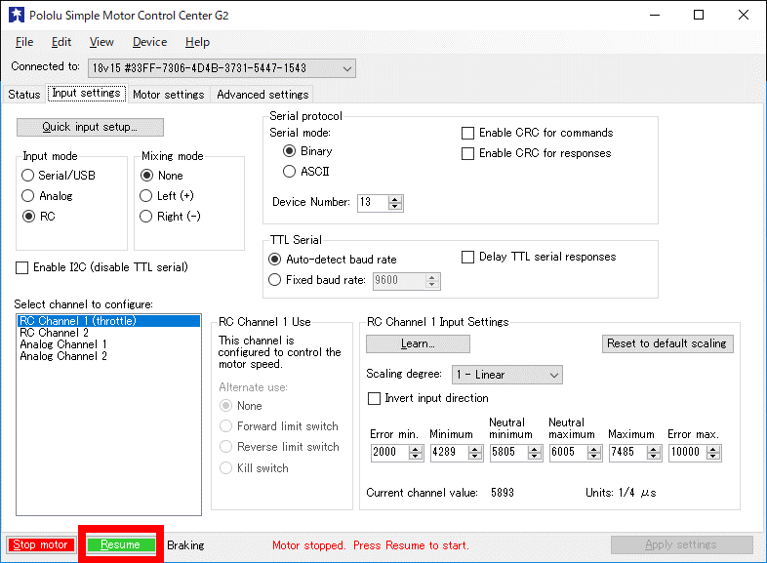Decrement the Neutral minimum value
Screen dimensions: 767x563
[x=535, y=457]
